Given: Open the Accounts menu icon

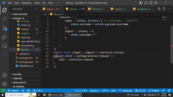Looking at the screenshot, I should pos(4,75).
